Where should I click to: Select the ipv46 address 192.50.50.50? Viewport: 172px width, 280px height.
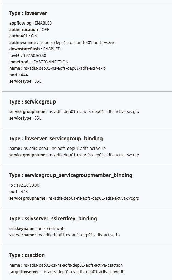click(x=34, y=56)
